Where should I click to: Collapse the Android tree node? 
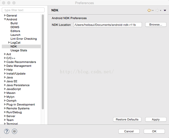click(x=5, y=19)
